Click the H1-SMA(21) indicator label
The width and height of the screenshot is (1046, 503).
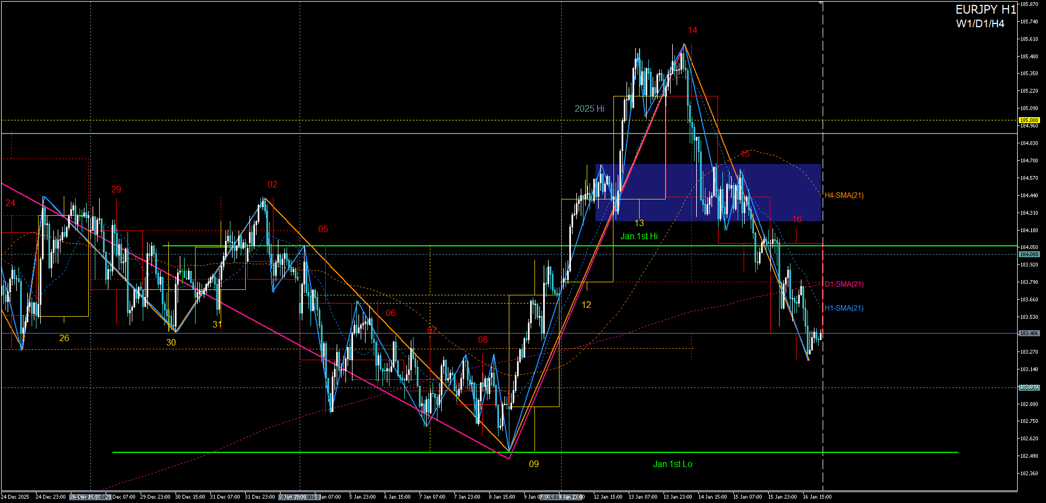click(844, 308)
